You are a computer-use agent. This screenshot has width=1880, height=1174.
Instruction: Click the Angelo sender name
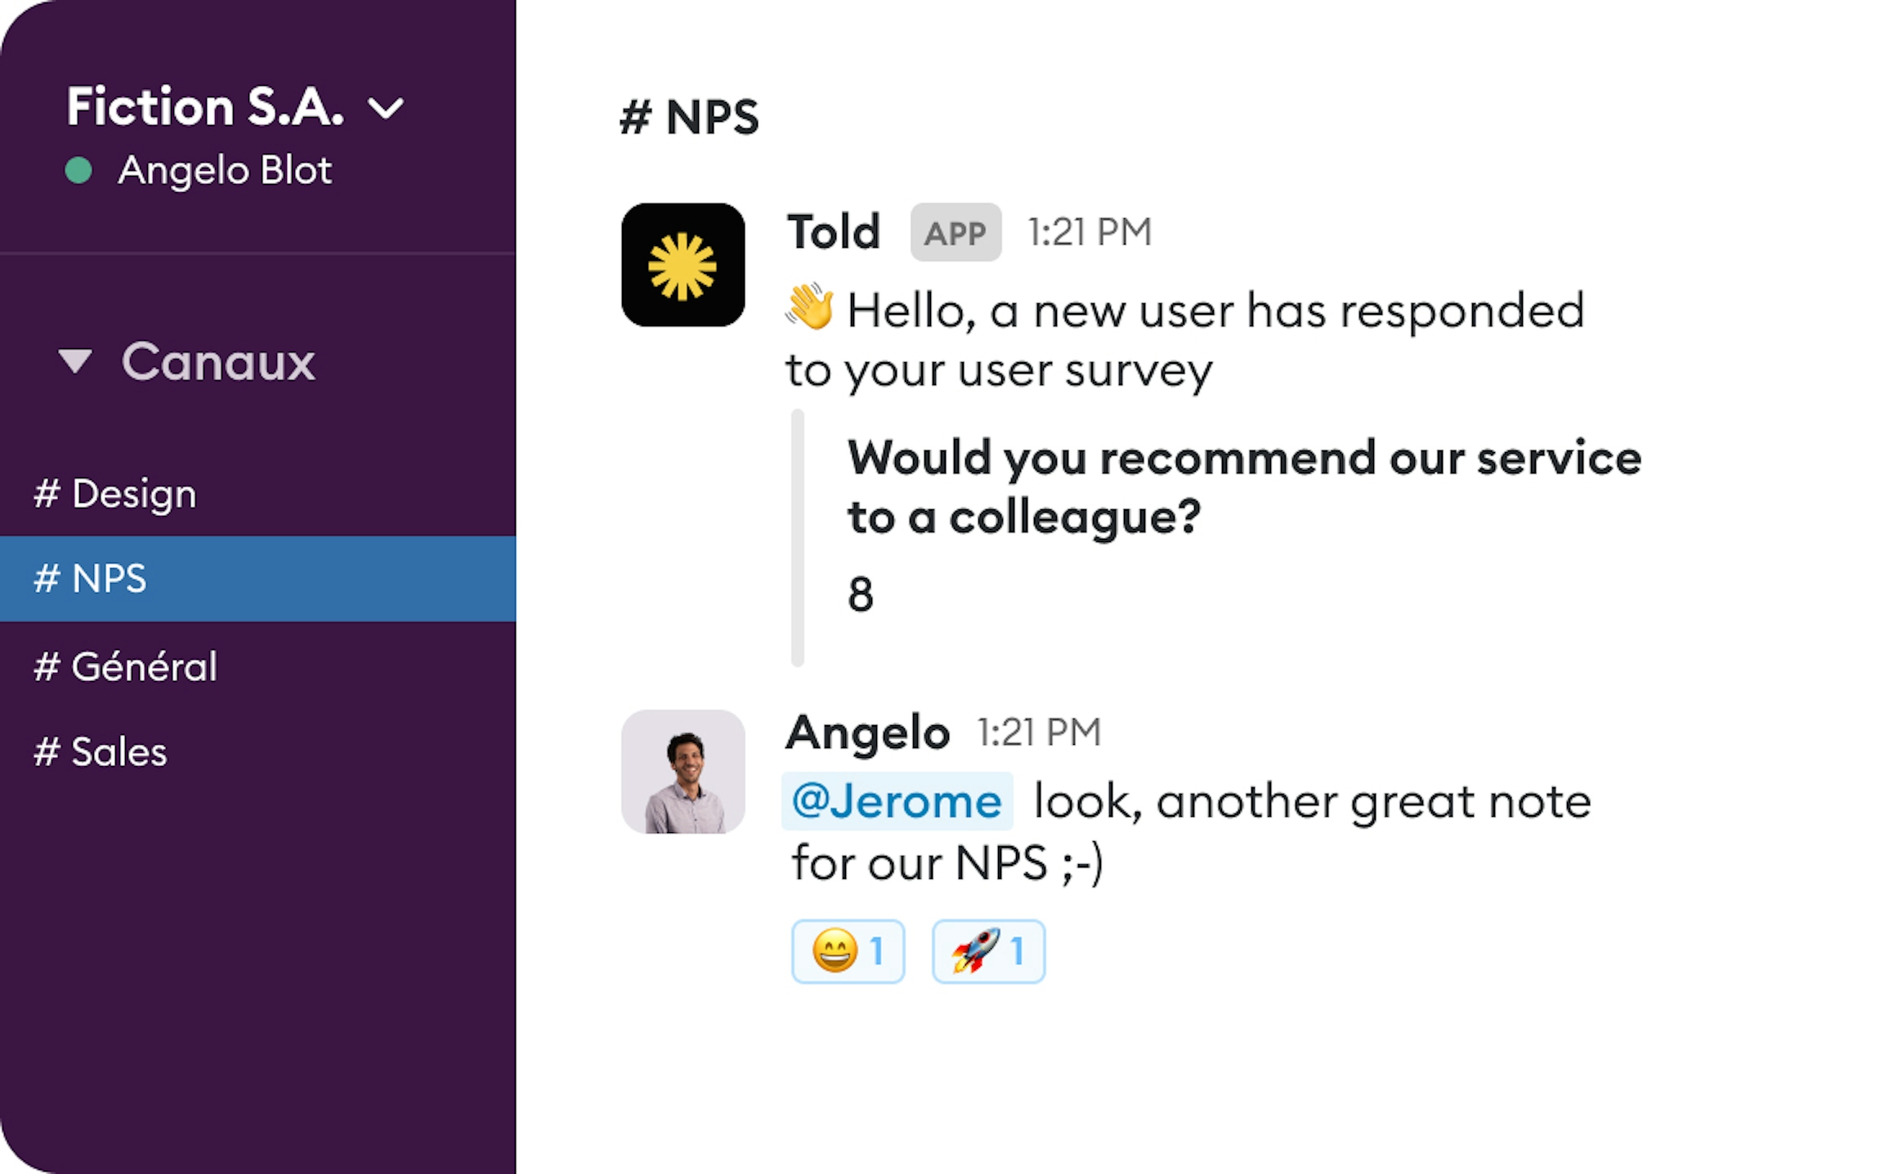[867, 732]
